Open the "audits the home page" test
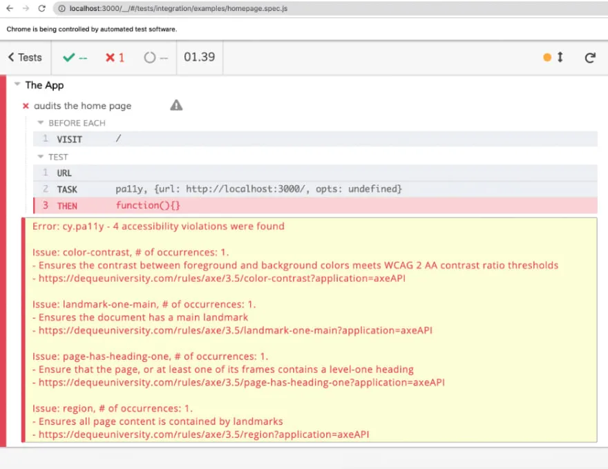This screenshot has height=469, width=608. [82, 106]
